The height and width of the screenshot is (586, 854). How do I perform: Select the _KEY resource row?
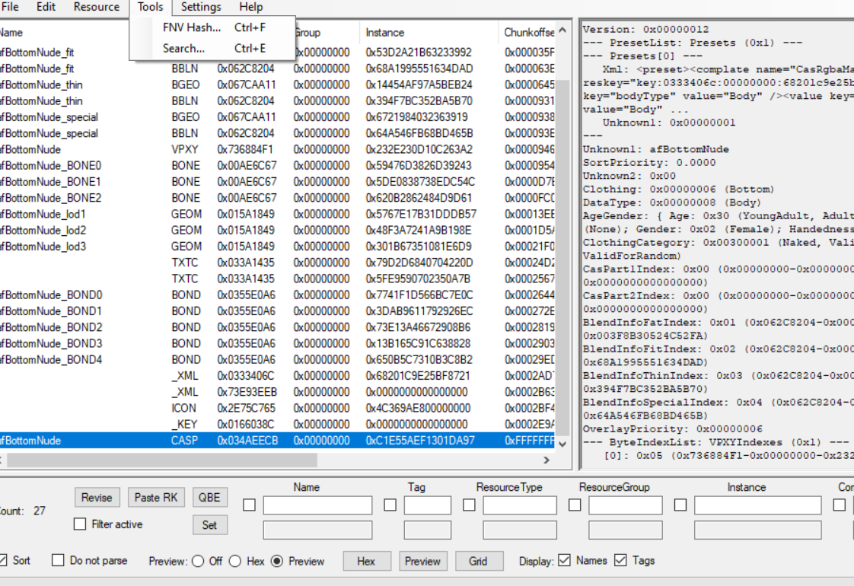tap(277, 424)
